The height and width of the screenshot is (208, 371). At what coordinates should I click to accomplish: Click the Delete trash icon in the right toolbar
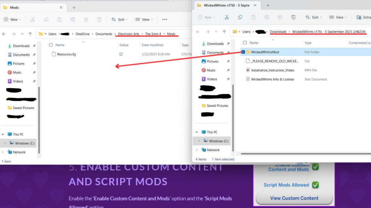pos(293,17)
